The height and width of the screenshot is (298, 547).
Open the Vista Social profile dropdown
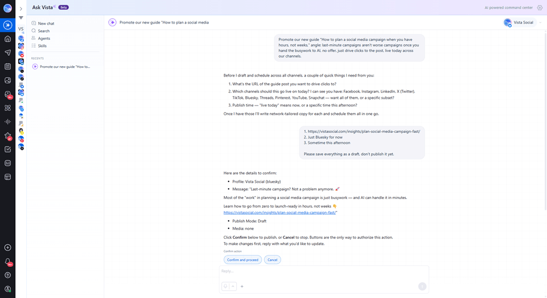tap(522, 22)
